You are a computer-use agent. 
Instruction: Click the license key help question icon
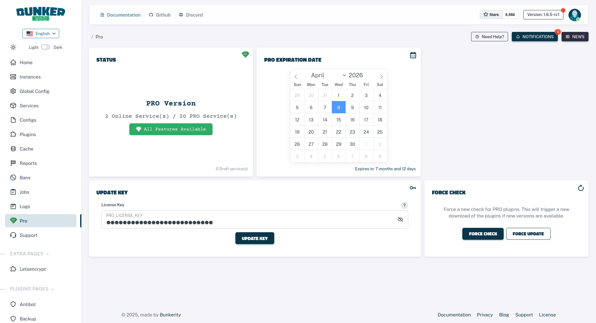tap(404, 205)
